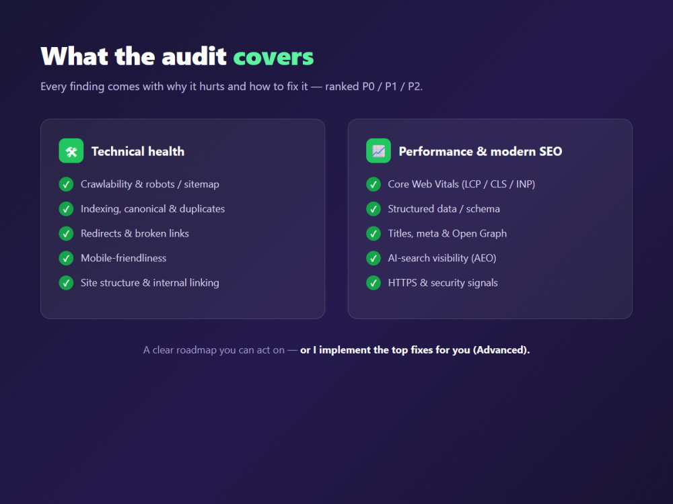The image size is (673, 504).
Task: Click the 'Crawlability & robots / sitemap' text
Action: coord(150,184)
